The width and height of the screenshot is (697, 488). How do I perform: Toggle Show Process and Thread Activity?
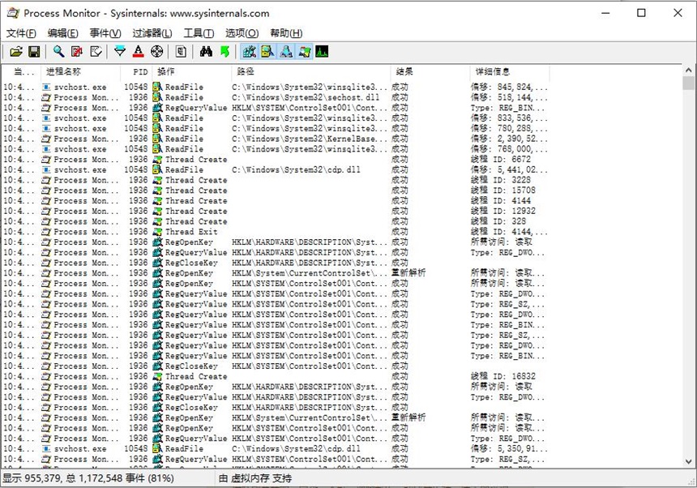(x=304, y=52)
